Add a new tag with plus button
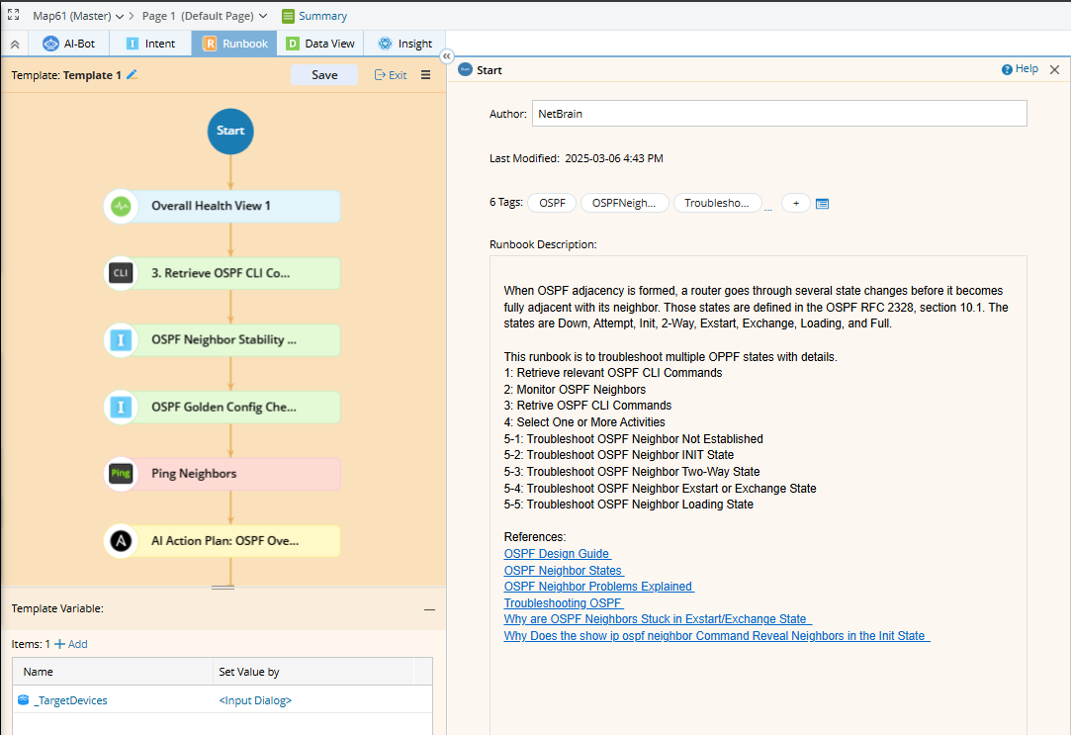This screenshot has height=735, width=1071. pyautogui.click(x=796, y=203)
